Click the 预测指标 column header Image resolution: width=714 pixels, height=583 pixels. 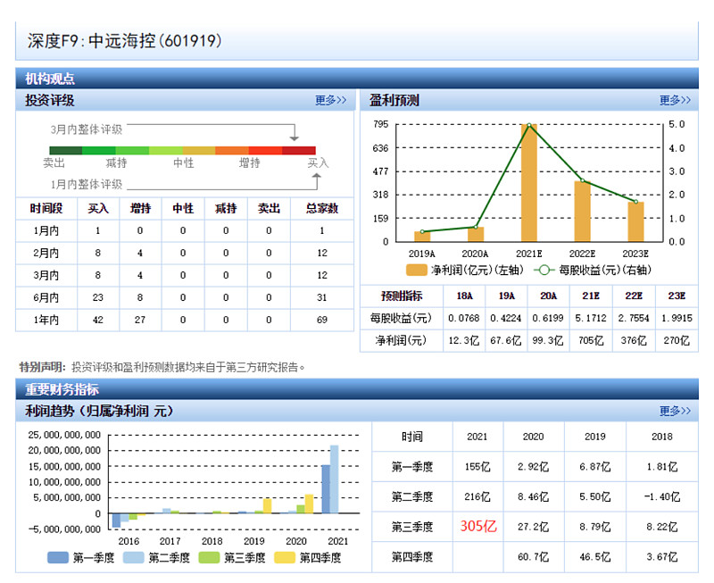[401, 296]
